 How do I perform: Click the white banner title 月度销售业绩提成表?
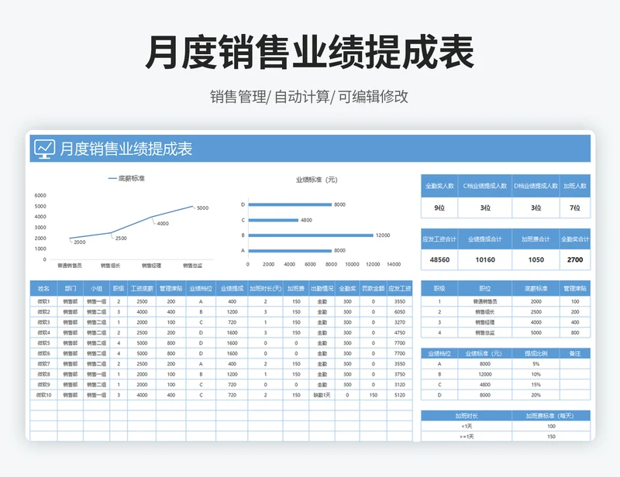(x=126, y=149)
